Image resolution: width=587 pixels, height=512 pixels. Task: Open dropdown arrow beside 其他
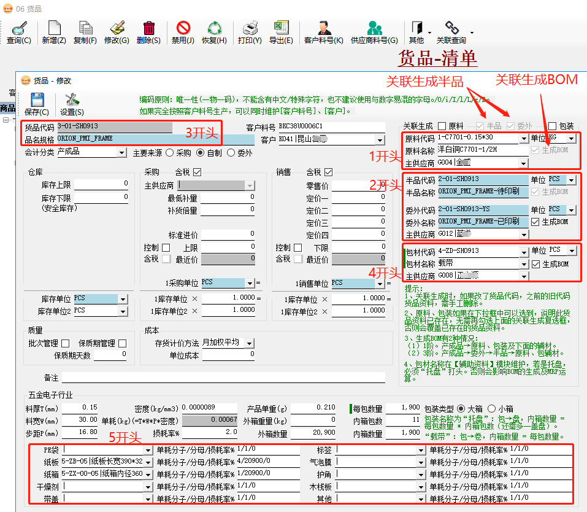coord(429,33)
